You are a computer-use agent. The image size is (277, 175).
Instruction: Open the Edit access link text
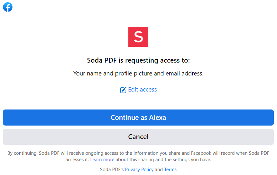click(143, 90)
